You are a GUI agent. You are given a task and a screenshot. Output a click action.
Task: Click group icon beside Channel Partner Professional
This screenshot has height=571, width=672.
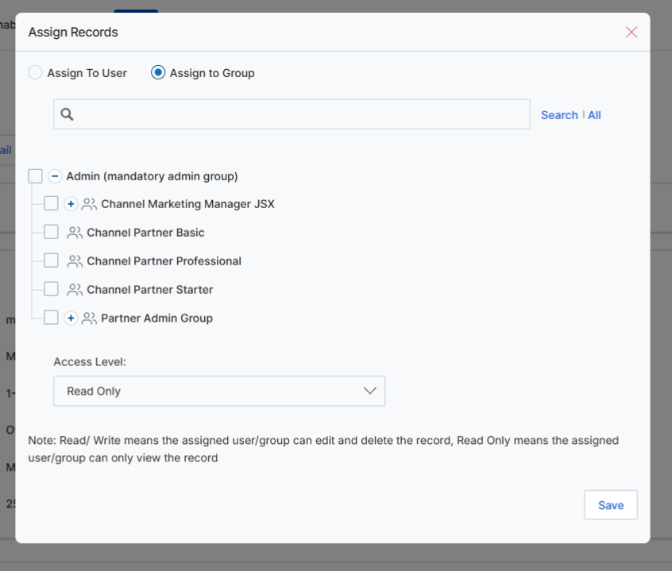(75, 261)
